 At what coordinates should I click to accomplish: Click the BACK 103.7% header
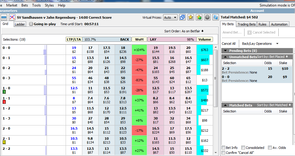pyautogui.click(x=107, y=39)
